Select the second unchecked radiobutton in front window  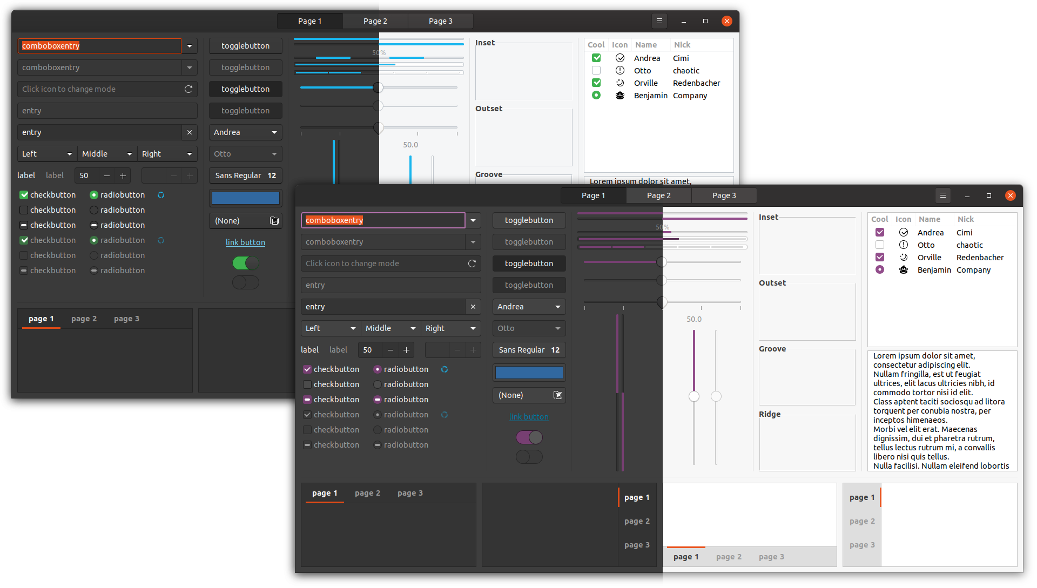point(378,384)
